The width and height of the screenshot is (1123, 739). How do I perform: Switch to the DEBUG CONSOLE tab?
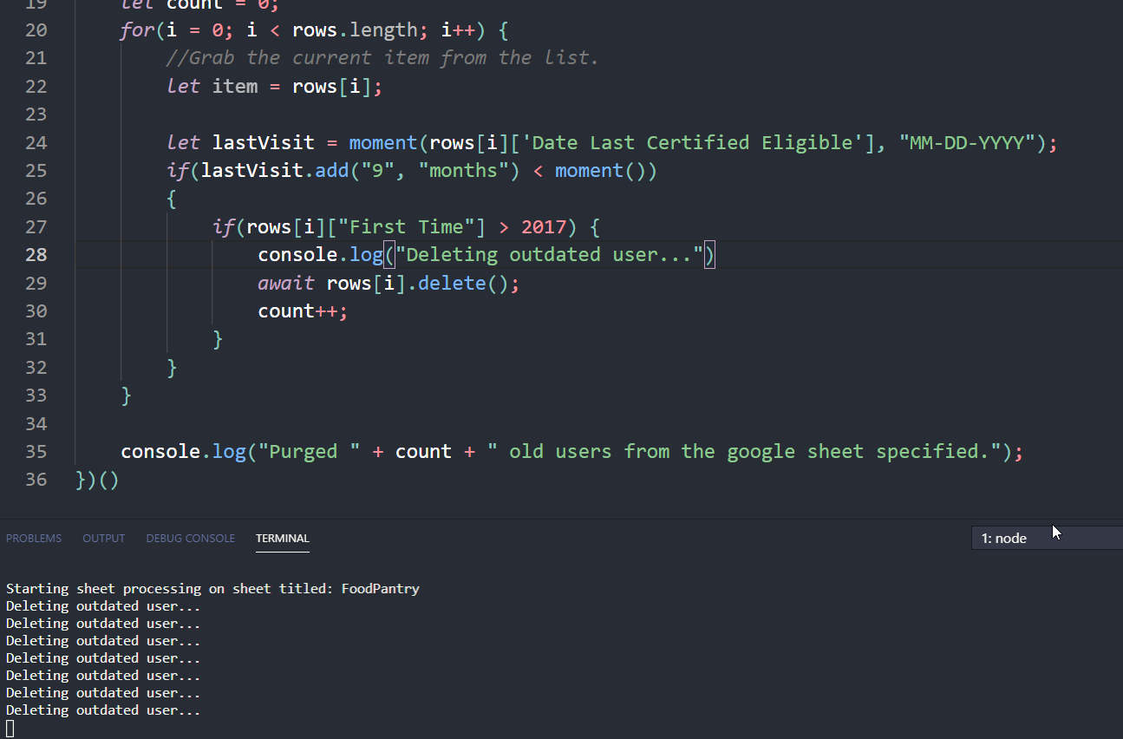pos(190,538)
